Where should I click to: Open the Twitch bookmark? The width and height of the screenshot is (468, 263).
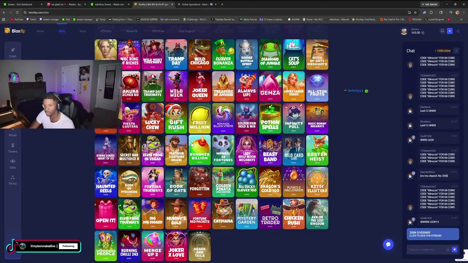[31, 19]
